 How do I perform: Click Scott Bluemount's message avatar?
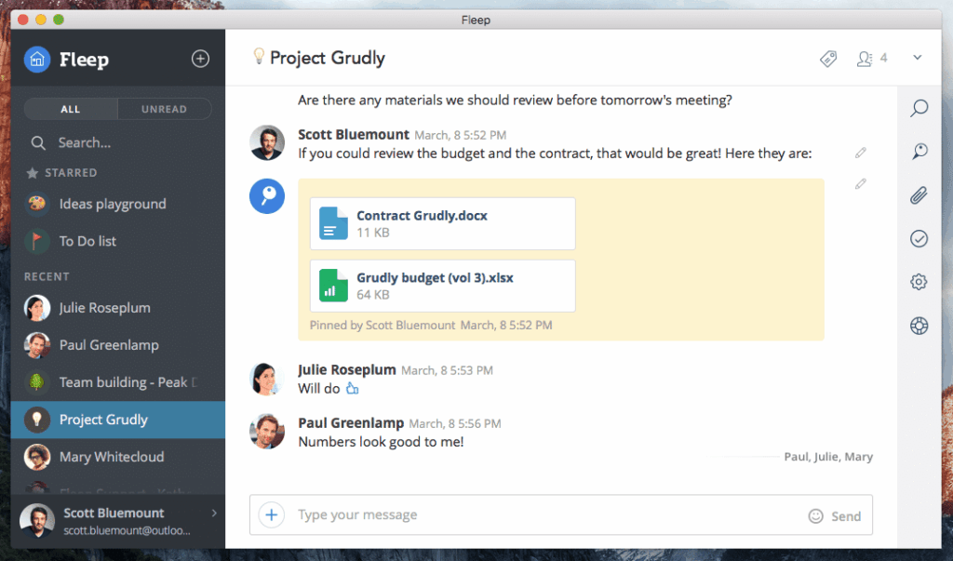pos(267,143)
